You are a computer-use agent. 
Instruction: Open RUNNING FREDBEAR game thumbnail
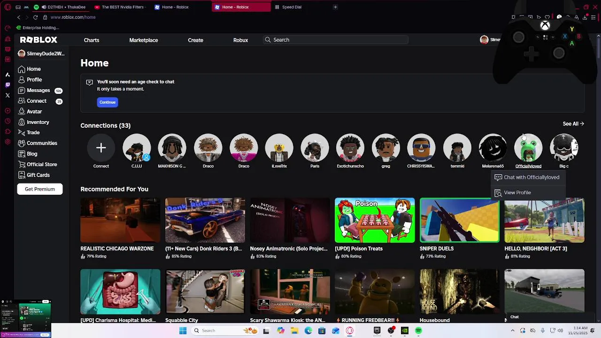pos(375,292)
